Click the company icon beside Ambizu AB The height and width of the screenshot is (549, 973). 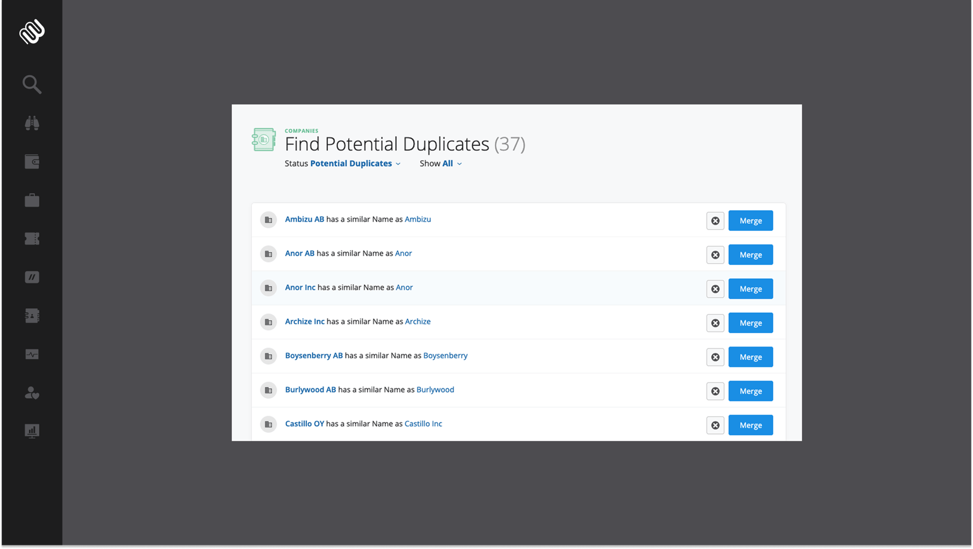coord(268,220)
